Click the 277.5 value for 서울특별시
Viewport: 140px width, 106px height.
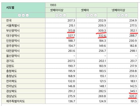[x=133, y=25]
